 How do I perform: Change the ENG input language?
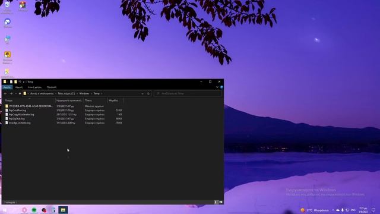tap(353, 210)
